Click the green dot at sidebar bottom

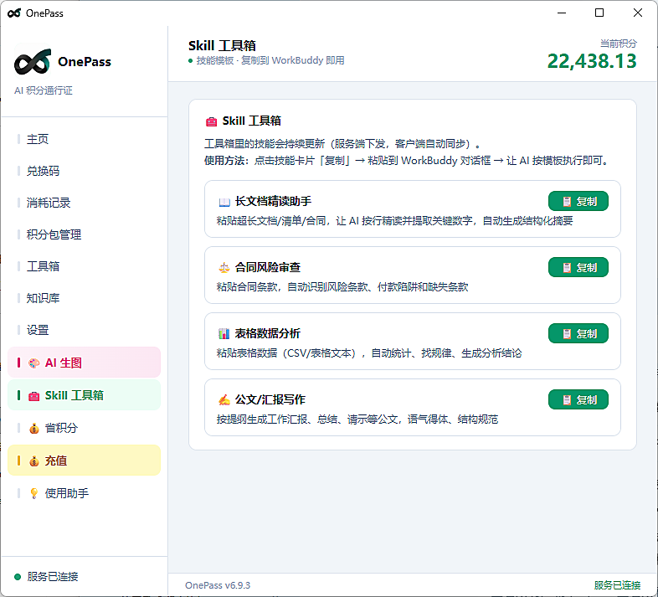18,577
